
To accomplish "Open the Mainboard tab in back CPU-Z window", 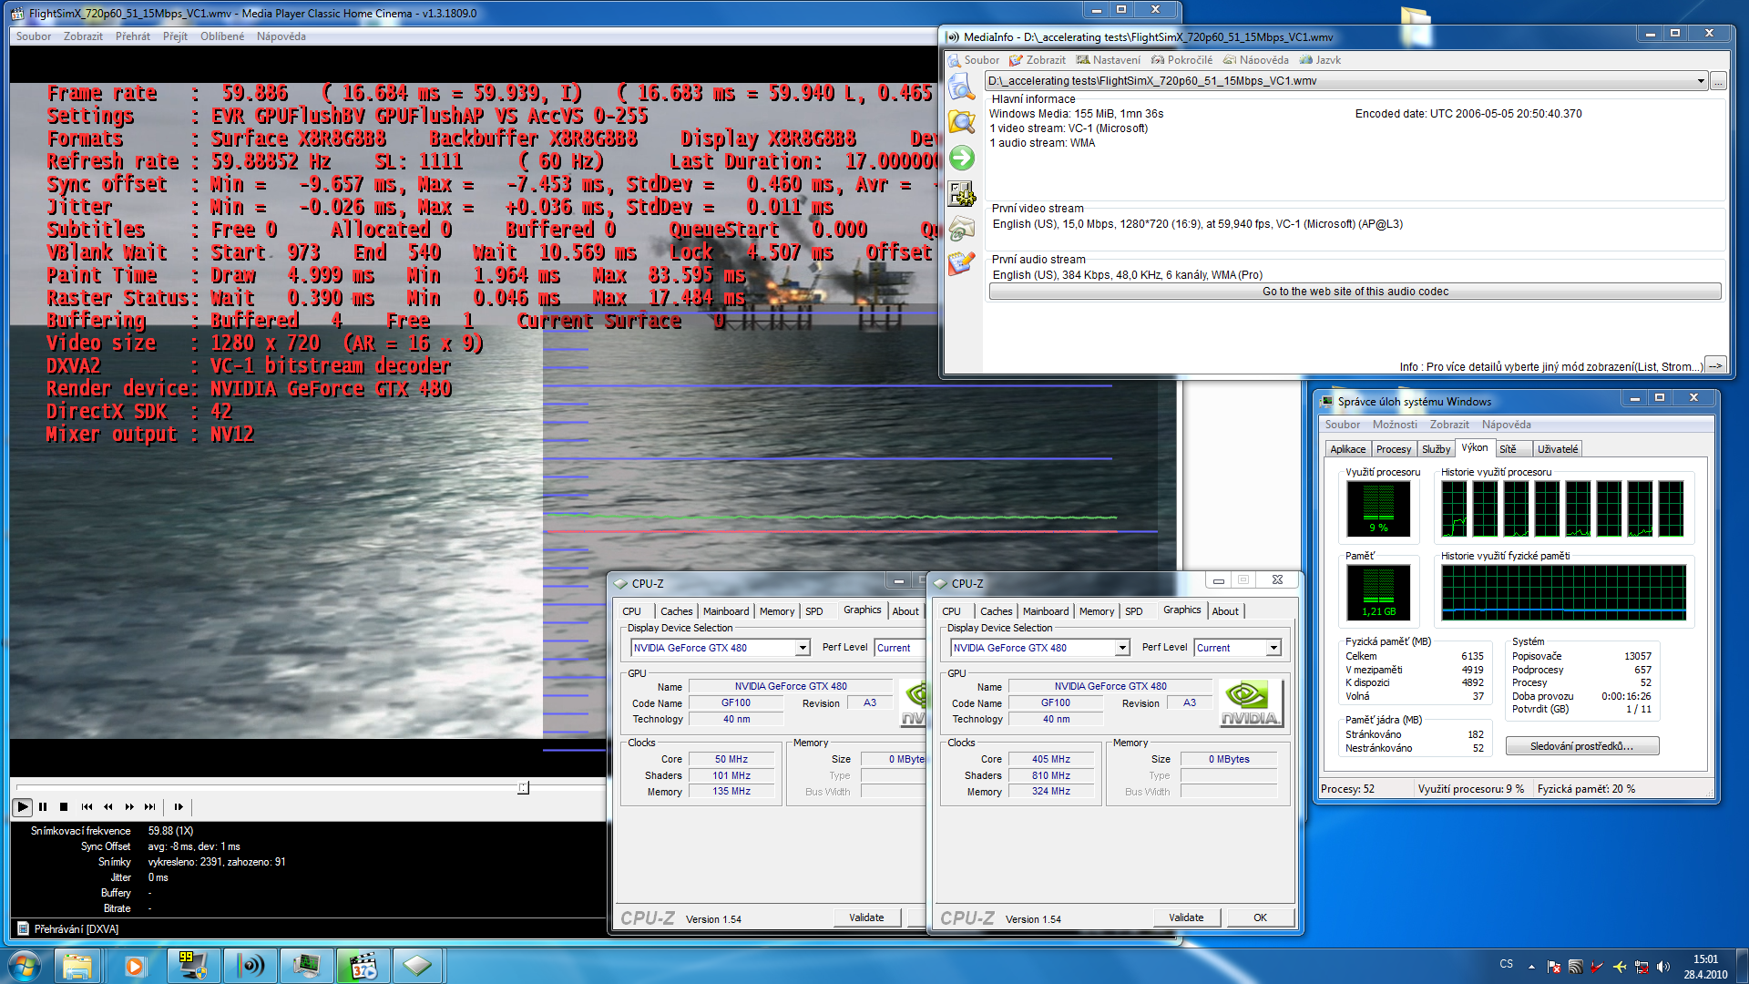I will tap(726, 611).
